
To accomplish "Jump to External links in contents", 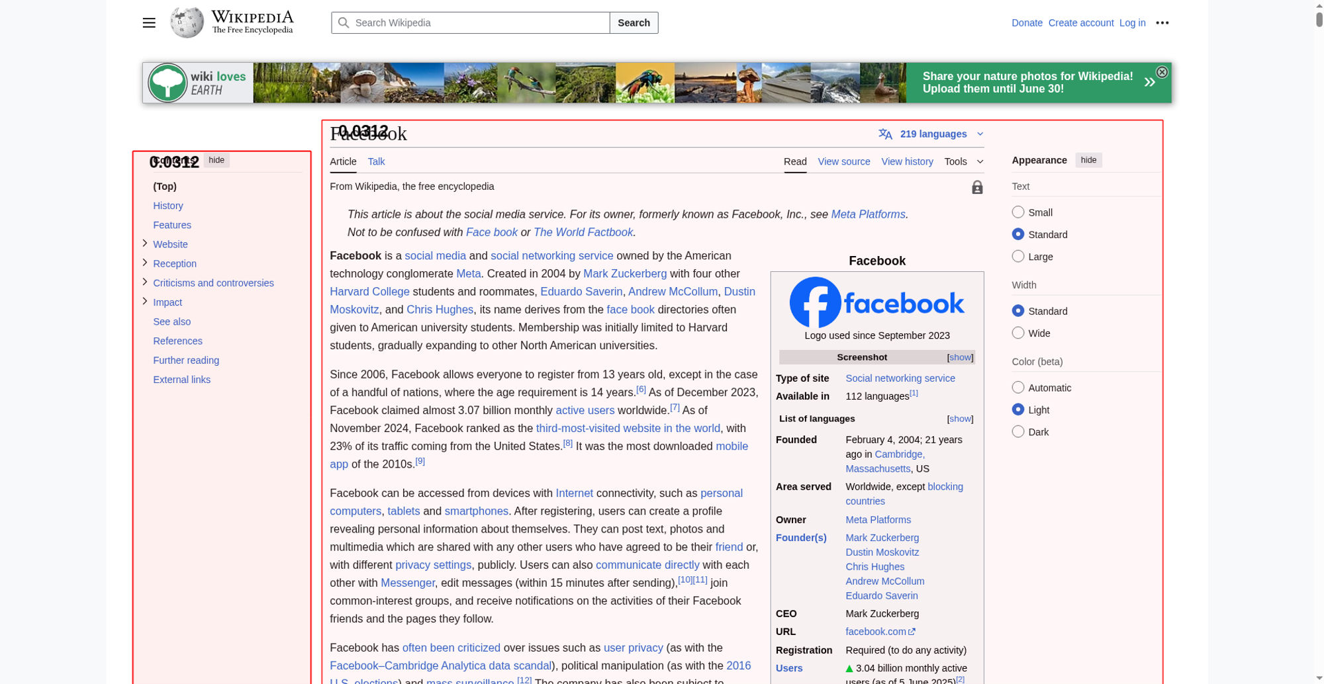I will (182, 379).
